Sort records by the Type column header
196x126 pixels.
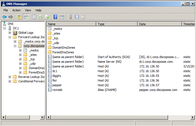(117, 24)
